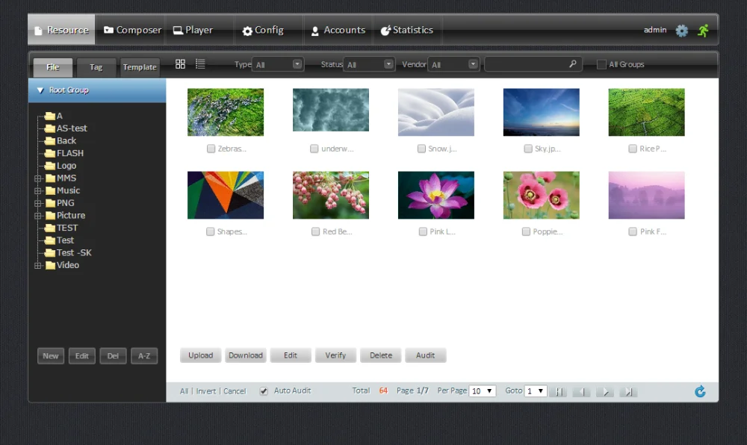Change the Per Page count dropdown
747x445 pixels.
tap(483, 391)
